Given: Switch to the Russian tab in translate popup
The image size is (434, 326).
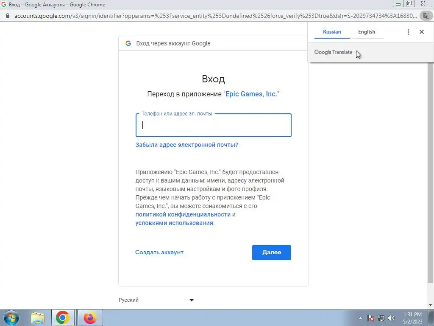Looking at the screenshot, I should (x=332, y=32).
